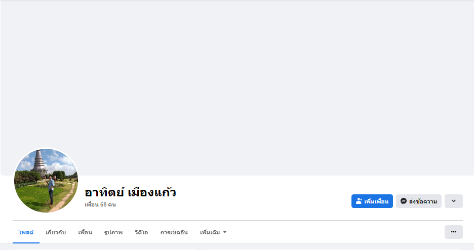The height and width of the screenshot is (250, 474).
Task: Click the person-plus icon in เพิ่มเพื่อน button
Action: pos(359,201)
